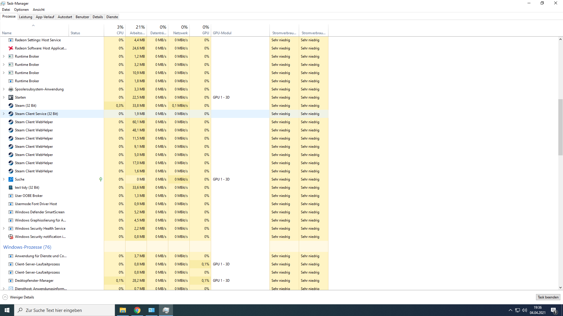
Task: Open the Optionen menu
Action: coord(21,9)
